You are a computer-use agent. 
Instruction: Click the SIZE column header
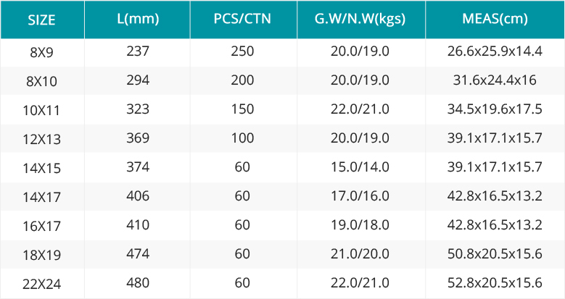pyautogui.click(x=42, y=20)
